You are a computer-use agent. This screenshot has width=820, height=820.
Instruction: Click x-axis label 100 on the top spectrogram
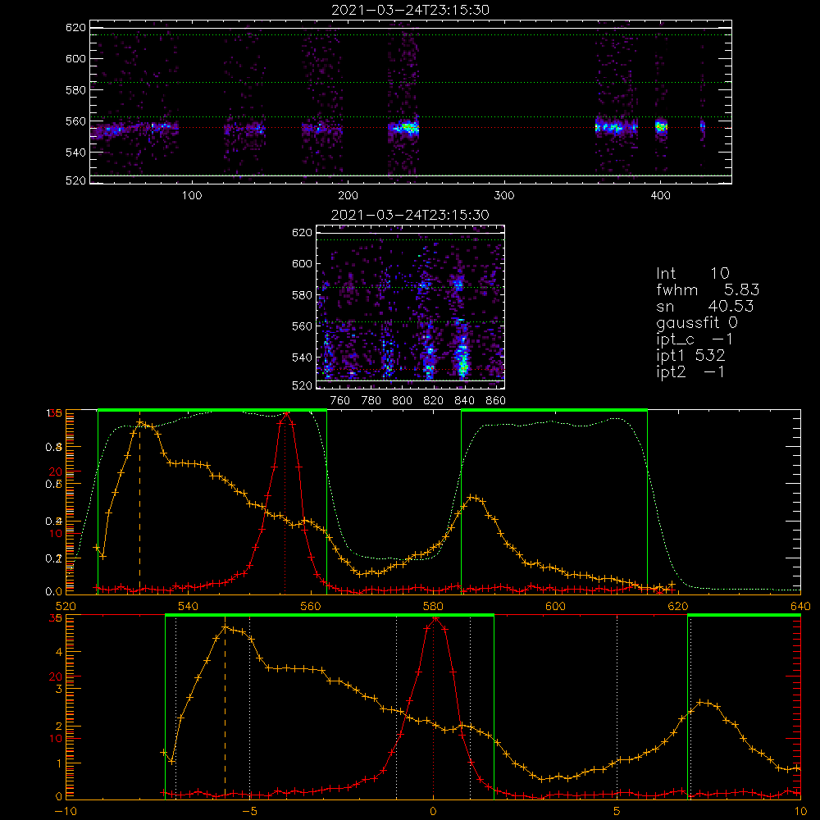click(x=192, y=196)
